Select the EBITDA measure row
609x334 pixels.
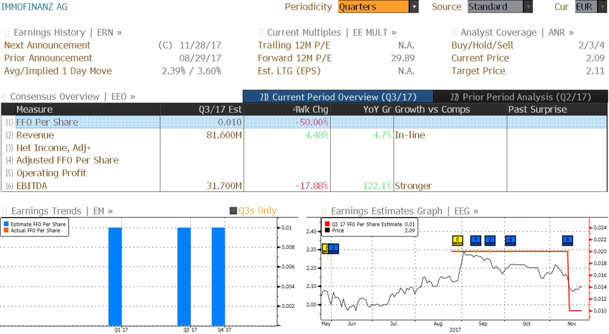tap(304, 186)
